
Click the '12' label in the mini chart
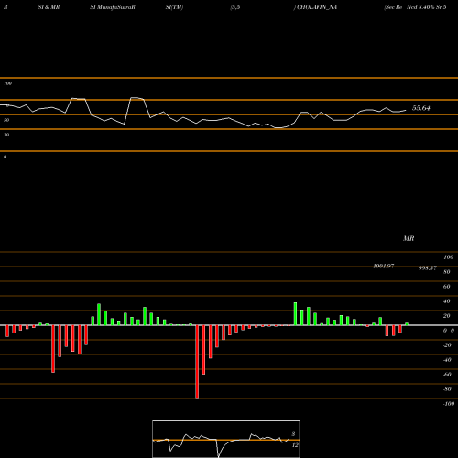295,445
